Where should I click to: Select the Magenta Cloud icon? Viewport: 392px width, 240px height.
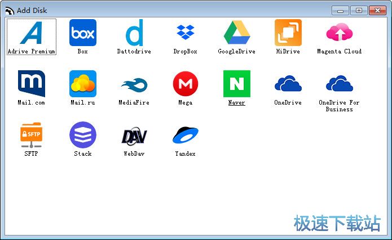click(340, 33)
